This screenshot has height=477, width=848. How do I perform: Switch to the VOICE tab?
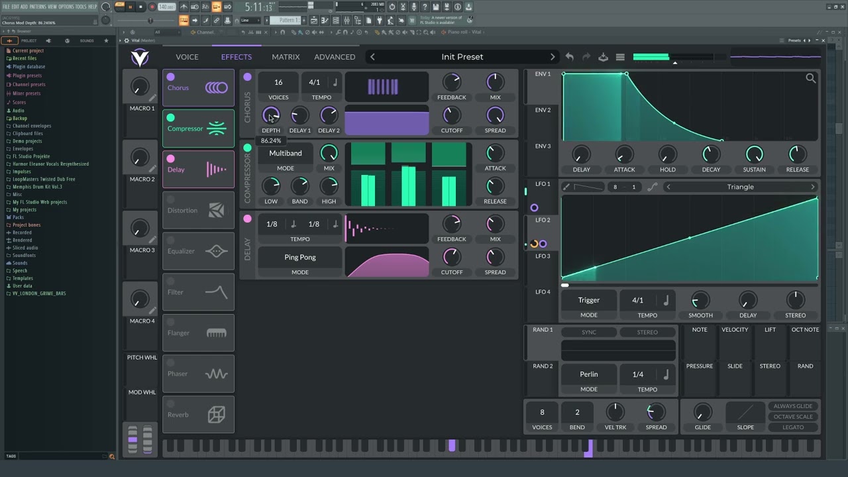187,57
